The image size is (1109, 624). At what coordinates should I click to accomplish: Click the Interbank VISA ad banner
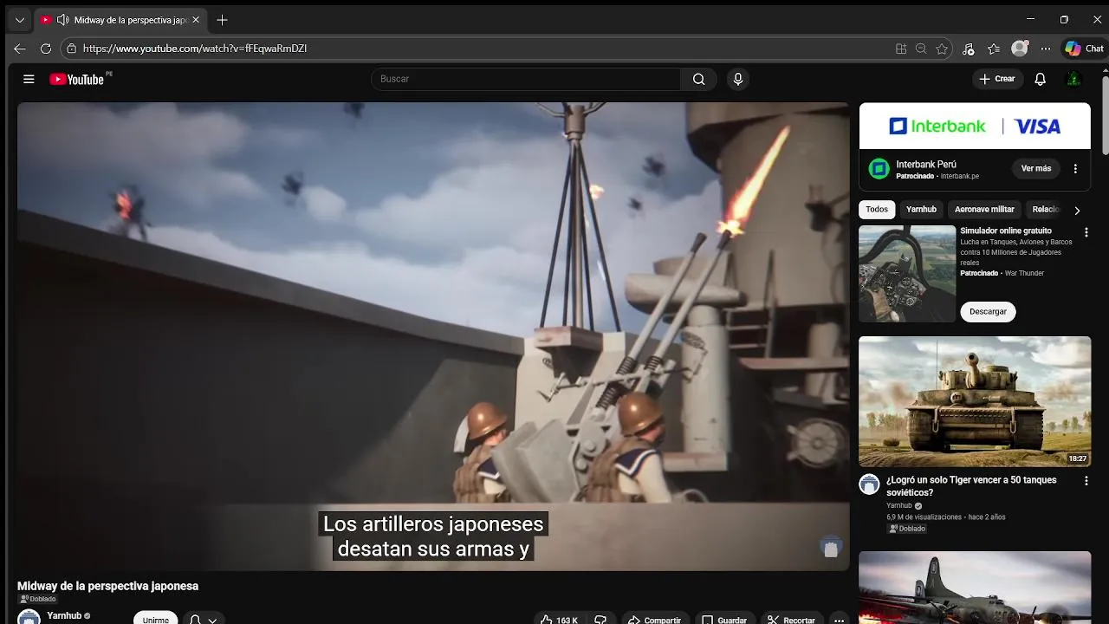tap(975, 127)
